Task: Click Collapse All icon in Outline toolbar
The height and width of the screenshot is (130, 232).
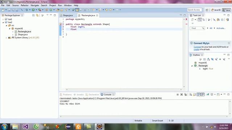Action: pyautogui.click(x=204, y=59)
